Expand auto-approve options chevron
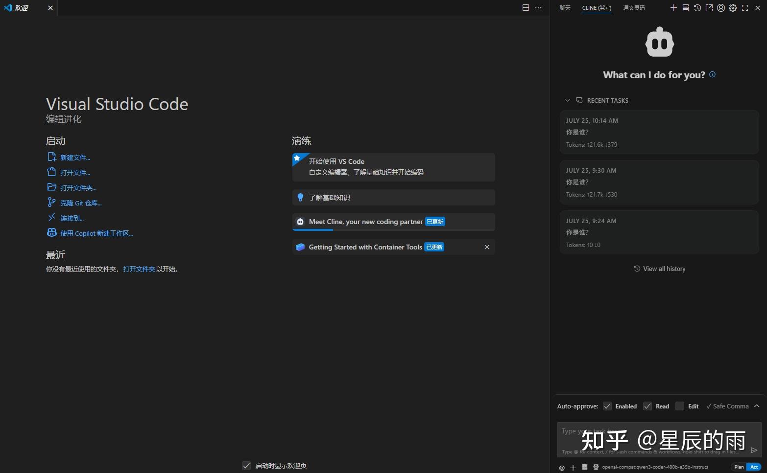 (x=757, y=406)
